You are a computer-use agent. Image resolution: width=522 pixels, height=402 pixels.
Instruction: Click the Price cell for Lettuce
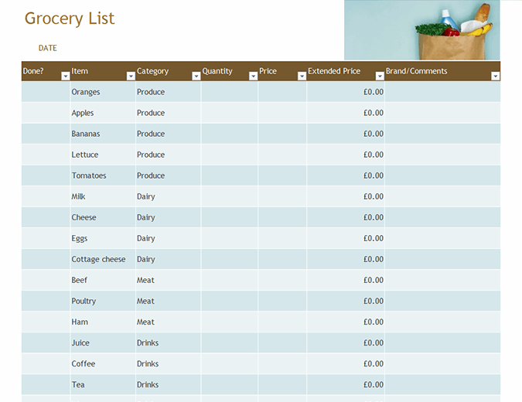(282, 155)
